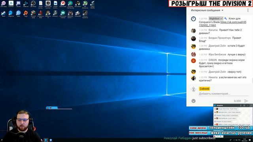Open the MSI Afterburner desktop icon

tap(85, 4)
